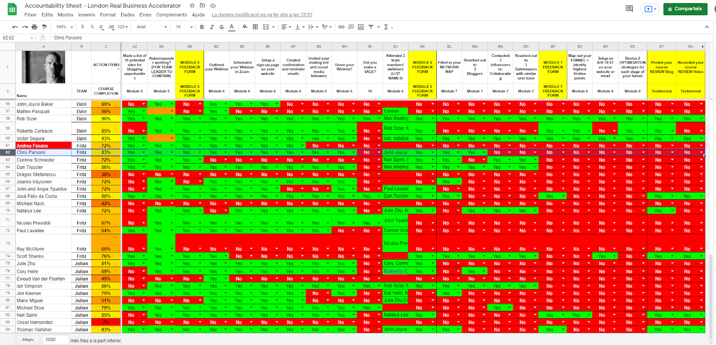The image size is (716, 345).
Task: Open the font size 10 dropdown
Action: 184,27
